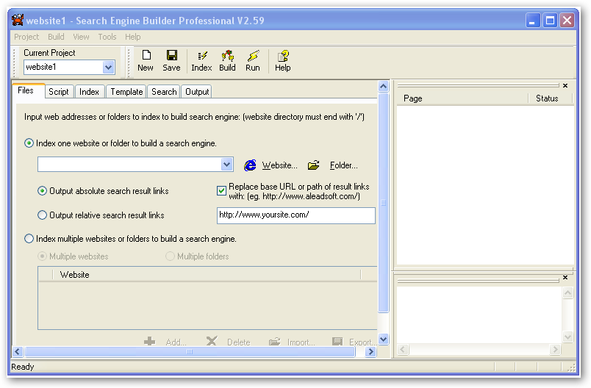Click the Ready status bar text
The image size is (591, 388).
pyautogui.click(x=23, y=367)
